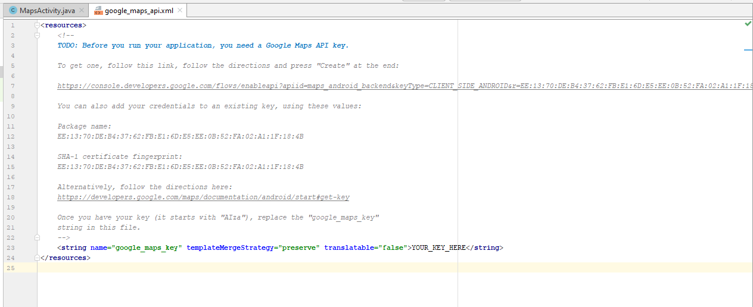The width and height of the screenshot is (753, 307).
Task: Click the YOUR_KEY_HERE placeholder text
Action: pyautogui.click(x=438, y=248)
